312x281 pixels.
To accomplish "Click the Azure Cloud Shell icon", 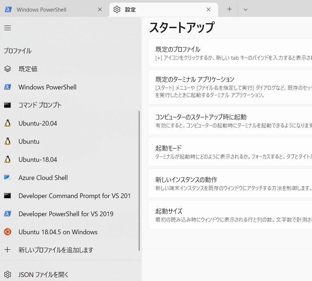I will click(8, 177).
